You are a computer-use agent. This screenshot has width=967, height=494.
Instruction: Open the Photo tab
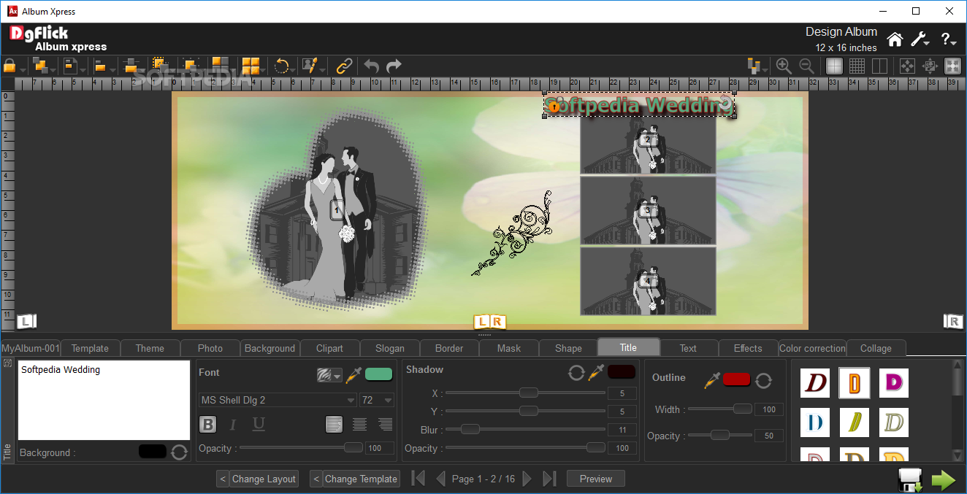tap(210, 348)
